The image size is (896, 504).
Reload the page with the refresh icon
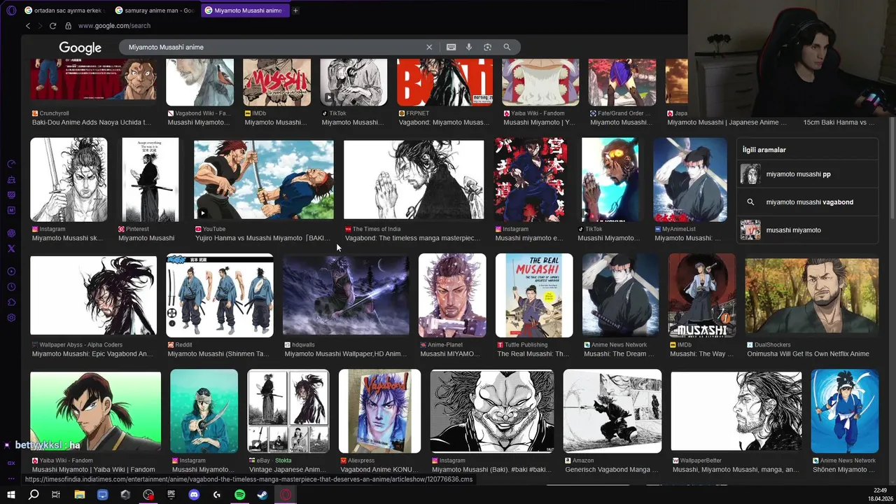point(52,26)
